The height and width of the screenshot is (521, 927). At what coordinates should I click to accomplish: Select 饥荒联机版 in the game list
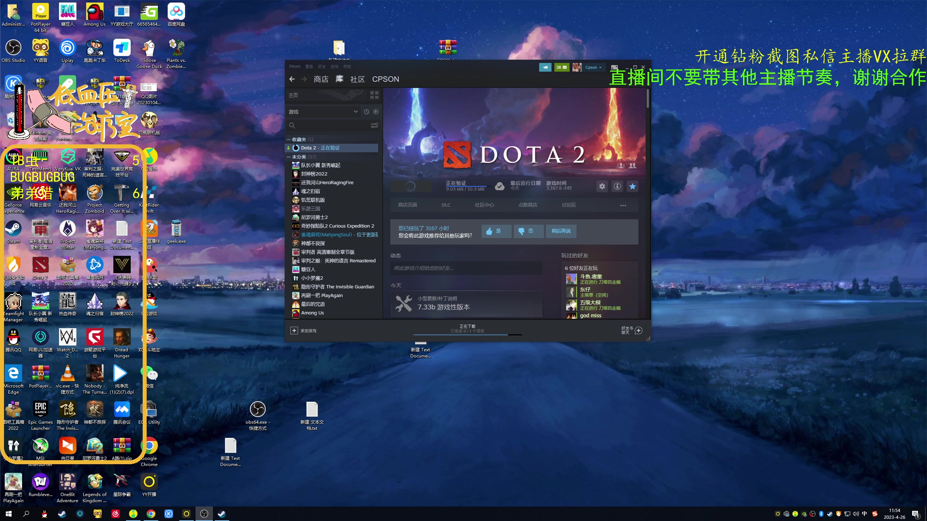click(x=313, y=200)
